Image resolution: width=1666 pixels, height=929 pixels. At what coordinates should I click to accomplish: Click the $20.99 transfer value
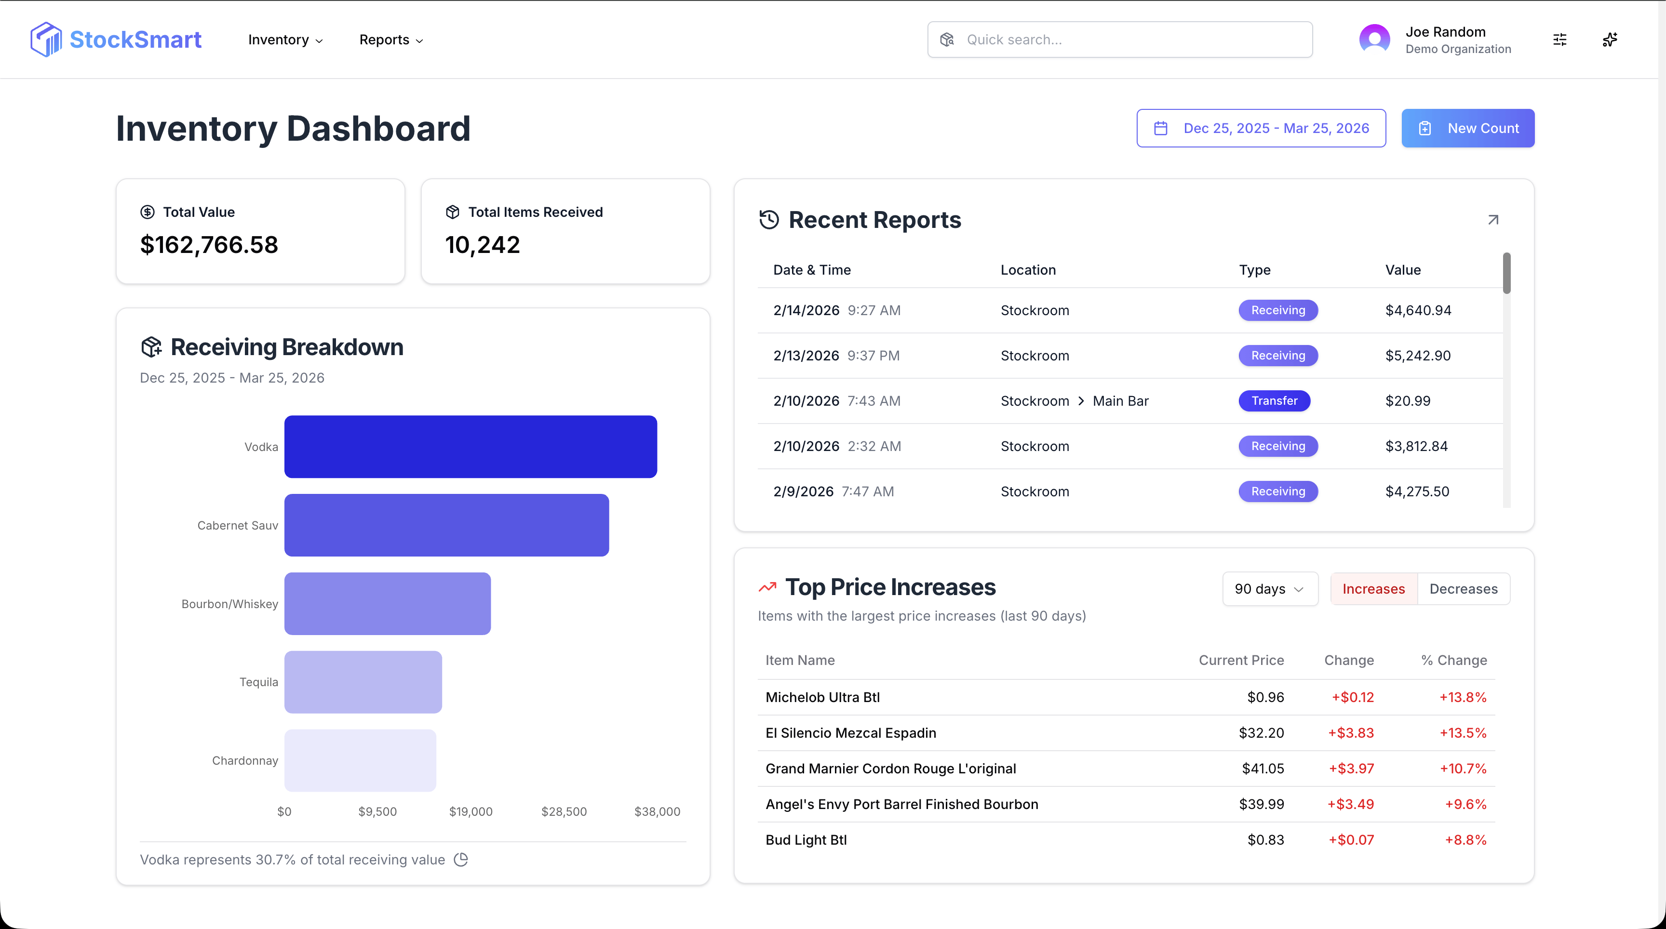pos(1407,401)
